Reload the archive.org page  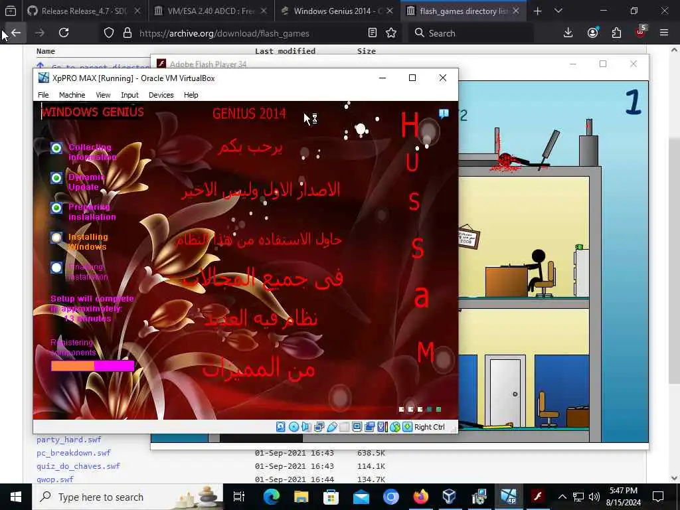point(64,33)
